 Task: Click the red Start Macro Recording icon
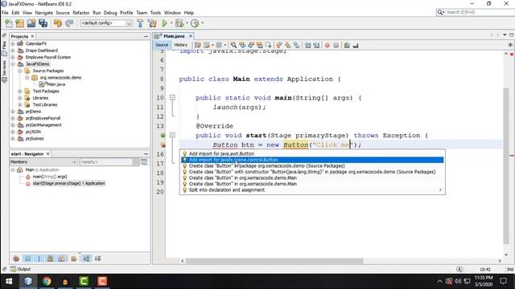(328, 45)
